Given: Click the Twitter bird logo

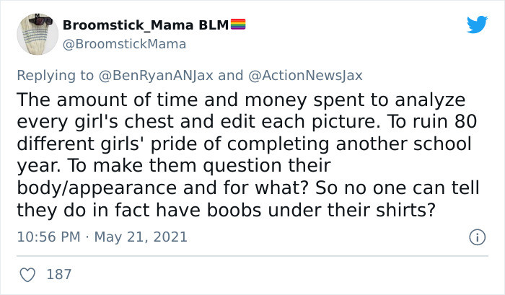Looking at the screenshot, I should [477, 25].
